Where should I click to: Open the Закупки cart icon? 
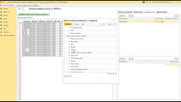(1, 15)
